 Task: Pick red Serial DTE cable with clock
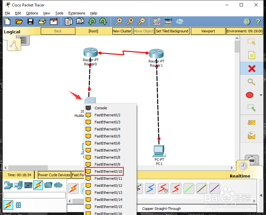(x=163, y=188)
